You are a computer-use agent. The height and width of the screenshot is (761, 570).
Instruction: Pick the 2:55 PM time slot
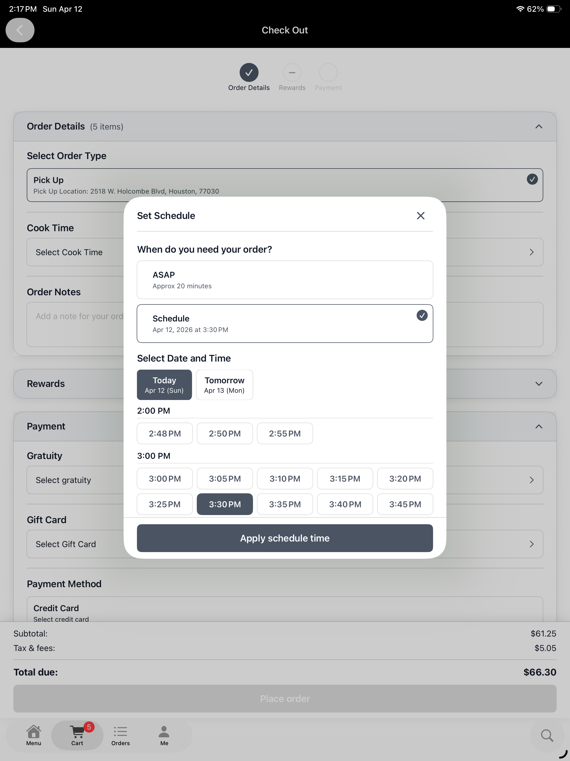pyautogui.click(x=285, y=433)
